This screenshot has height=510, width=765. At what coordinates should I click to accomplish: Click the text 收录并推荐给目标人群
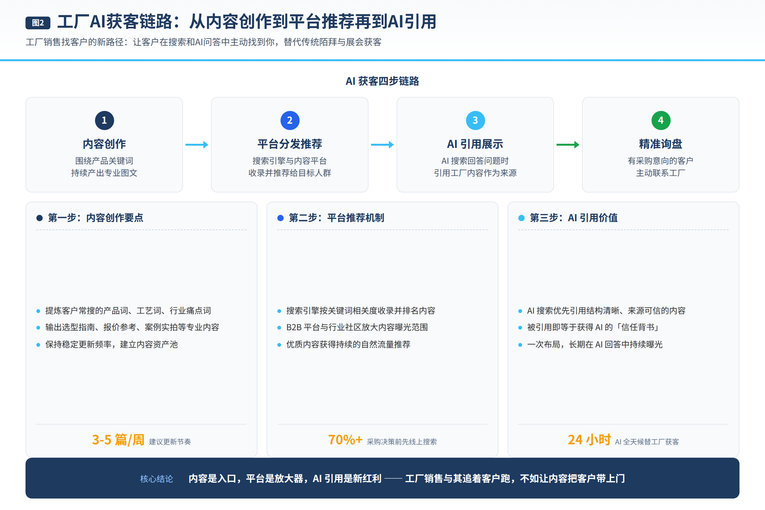coord(290,173)
